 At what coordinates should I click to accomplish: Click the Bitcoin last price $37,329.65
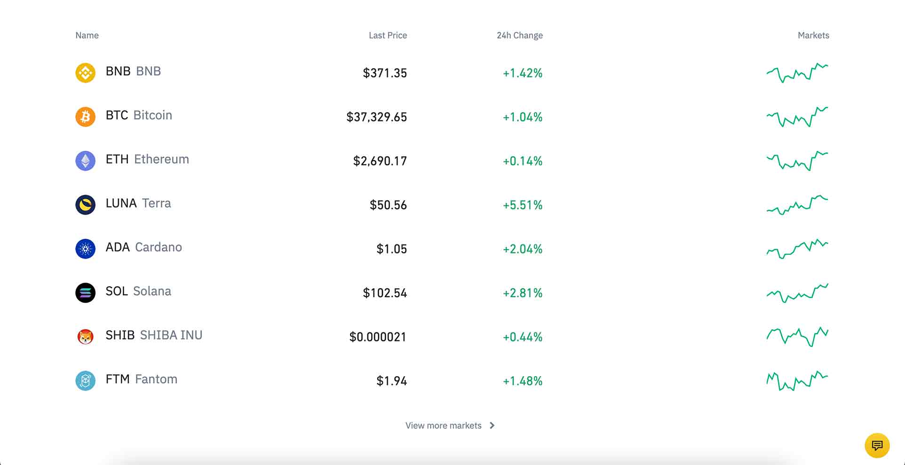point(376,117)
